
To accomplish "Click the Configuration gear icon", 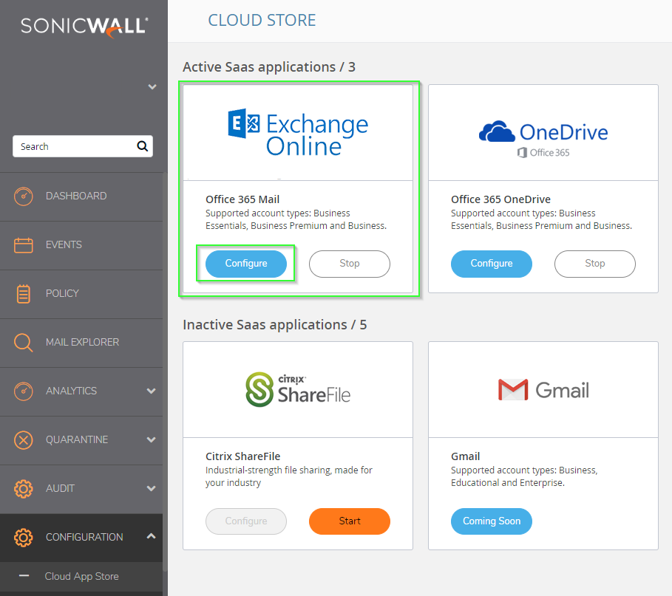I will [x=23, y=538].
